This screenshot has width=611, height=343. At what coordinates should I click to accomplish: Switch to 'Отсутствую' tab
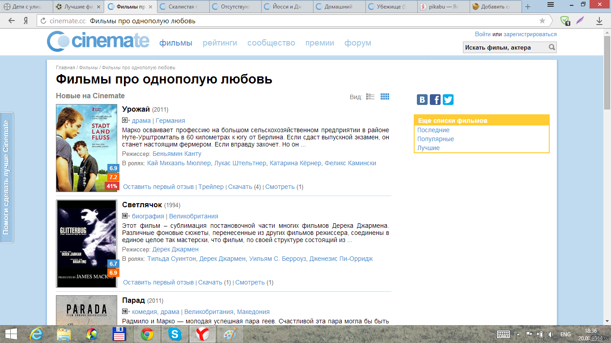tap(235, 7)
